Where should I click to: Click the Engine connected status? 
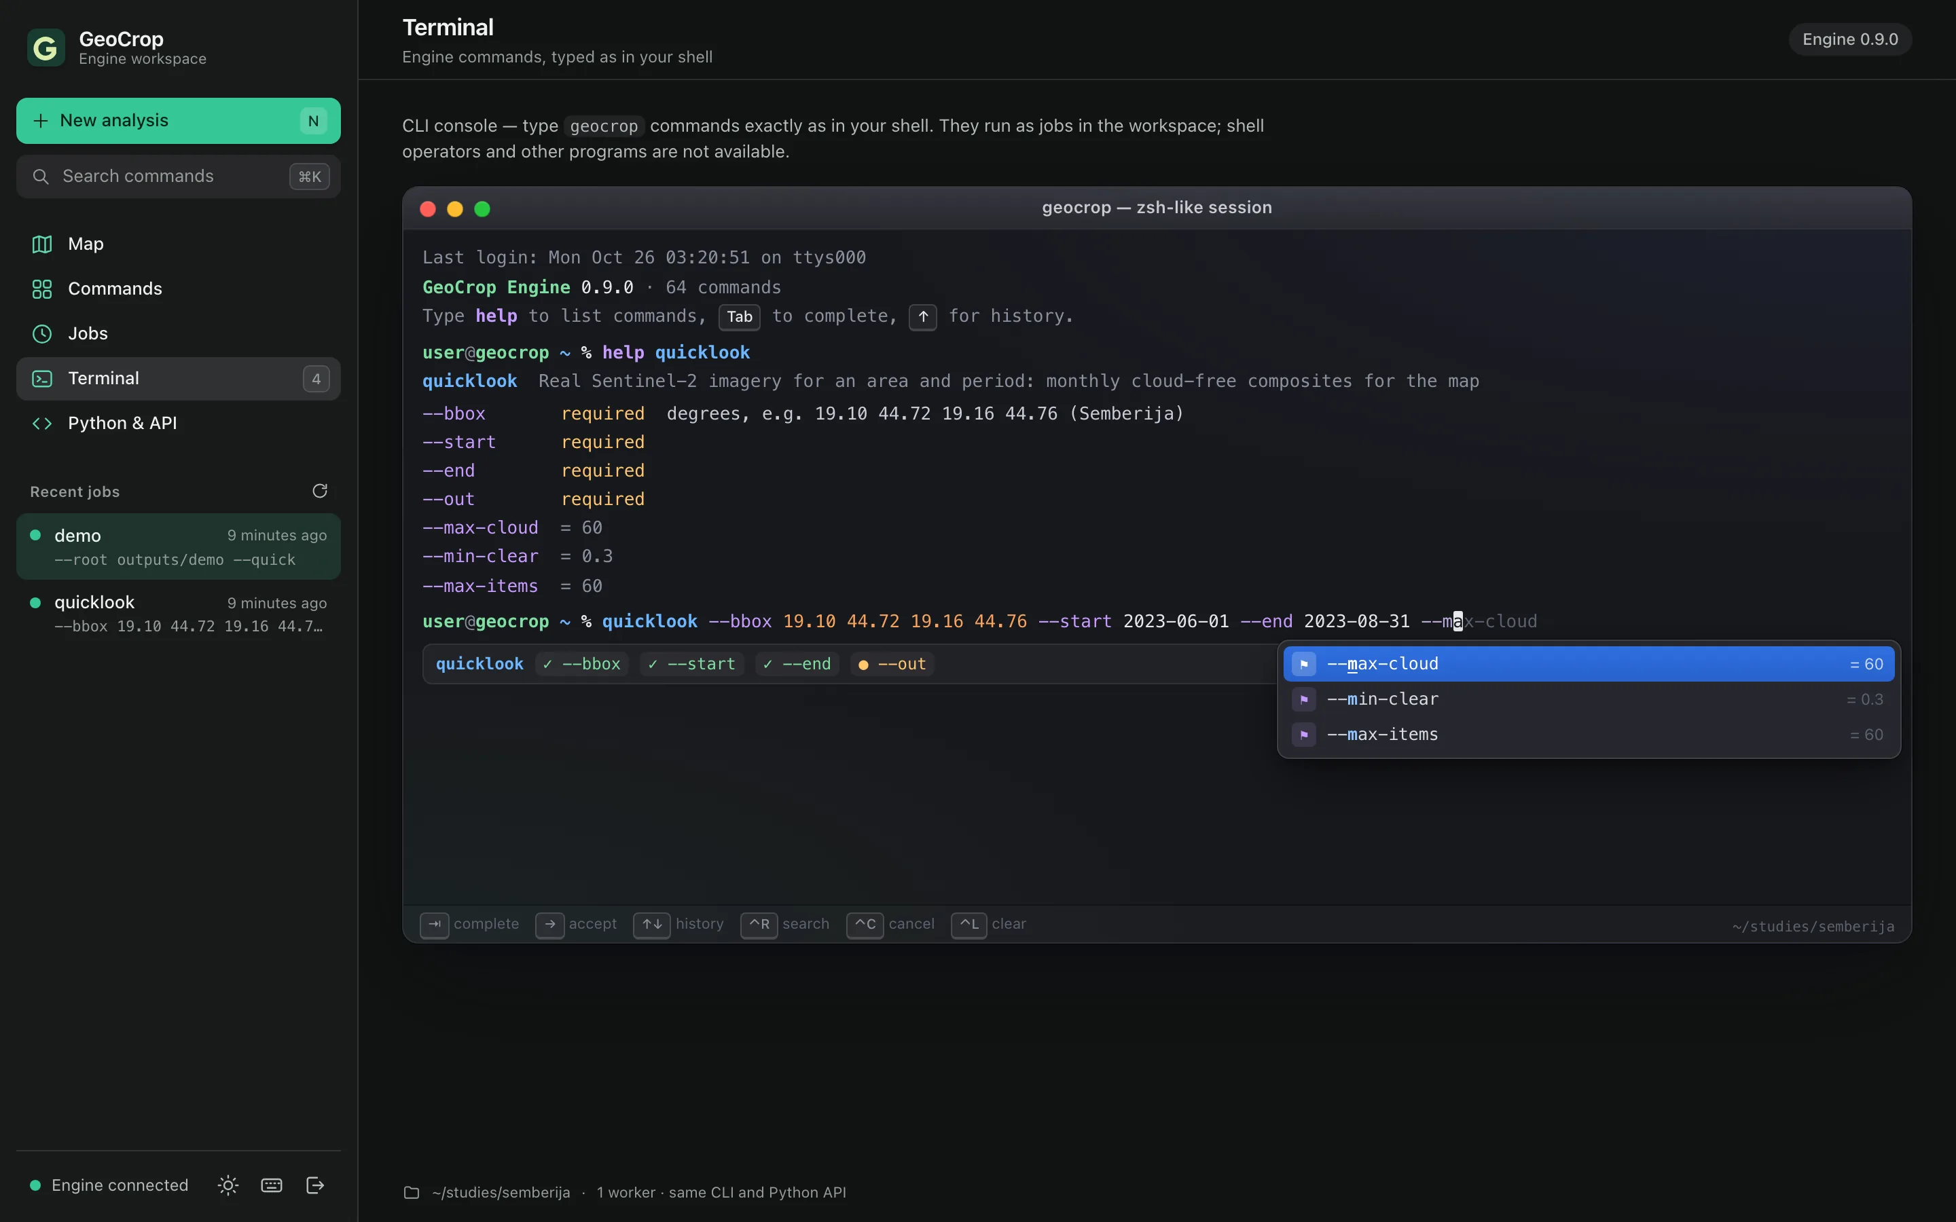[109, 1185]
